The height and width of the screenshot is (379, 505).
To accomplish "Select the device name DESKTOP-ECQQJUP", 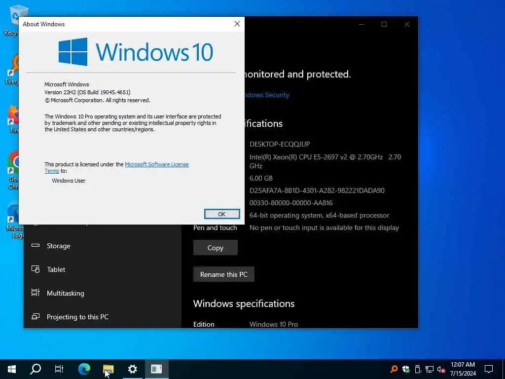I will click(280, 144).
